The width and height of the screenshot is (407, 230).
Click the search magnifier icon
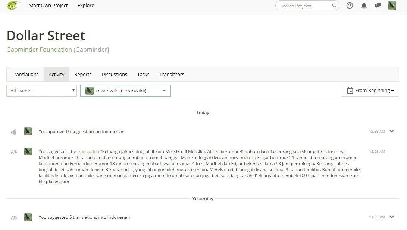pyautogui.click(x=334, y=6)
